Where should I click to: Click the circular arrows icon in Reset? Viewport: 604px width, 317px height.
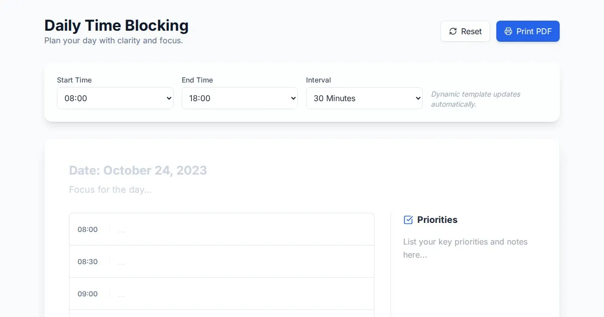click(x=453, y=31)
